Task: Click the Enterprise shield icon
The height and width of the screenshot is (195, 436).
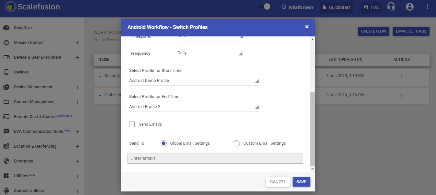Action: point(6,161)
